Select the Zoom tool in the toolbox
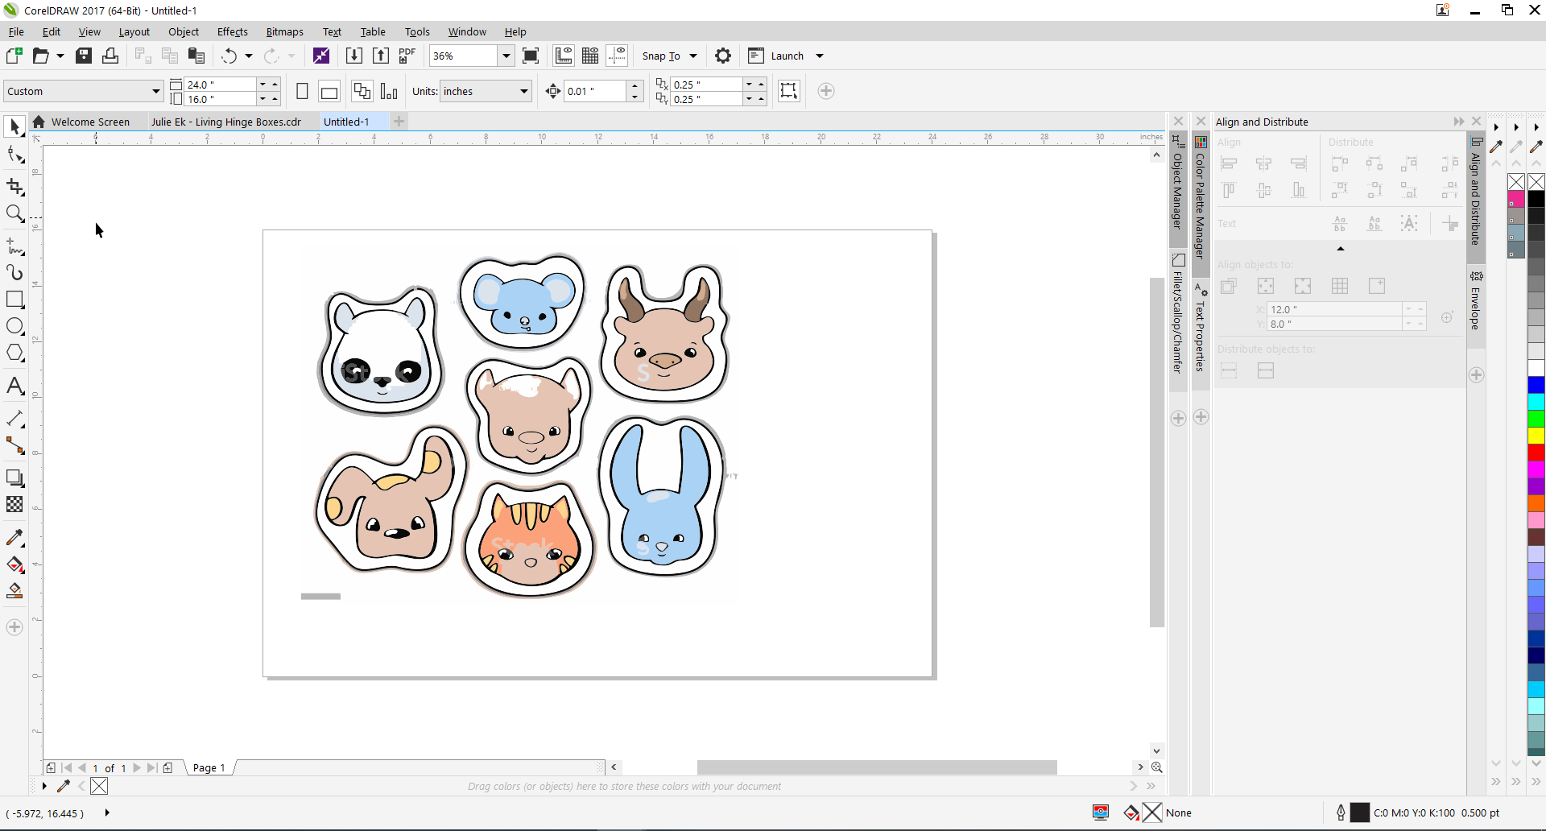This screenshot has height=831, width=1546. 14,213
